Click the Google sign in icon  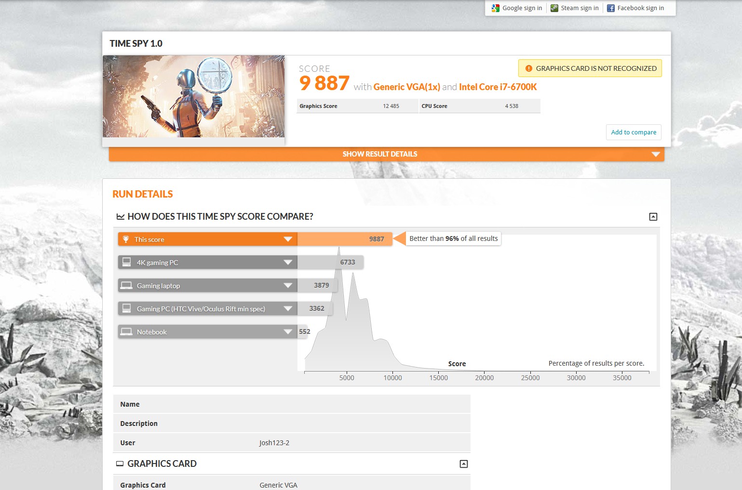click(496, 8)
